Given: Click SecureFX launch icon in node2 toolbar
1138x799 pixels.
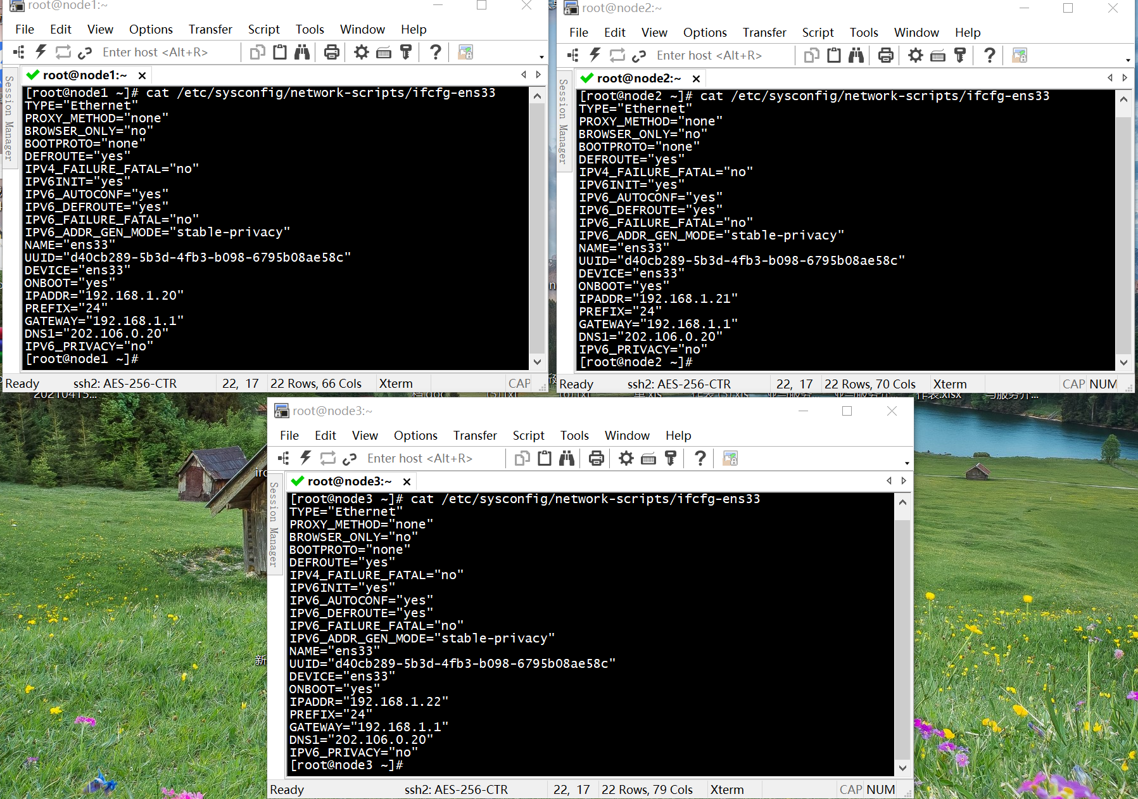Looking at the screenshot, I should coord(1020,55).
